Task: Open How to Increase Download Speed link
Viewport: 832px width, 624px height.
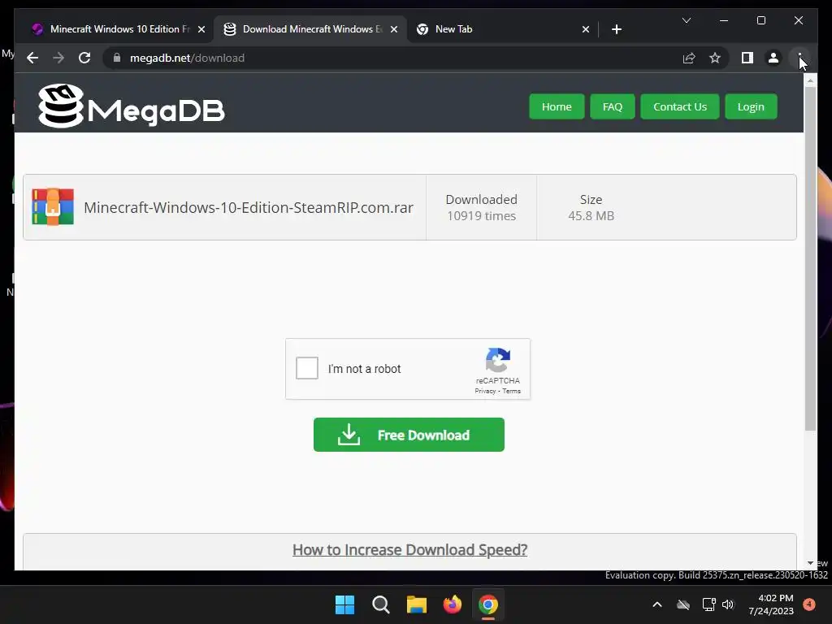Action: [409, 550]
